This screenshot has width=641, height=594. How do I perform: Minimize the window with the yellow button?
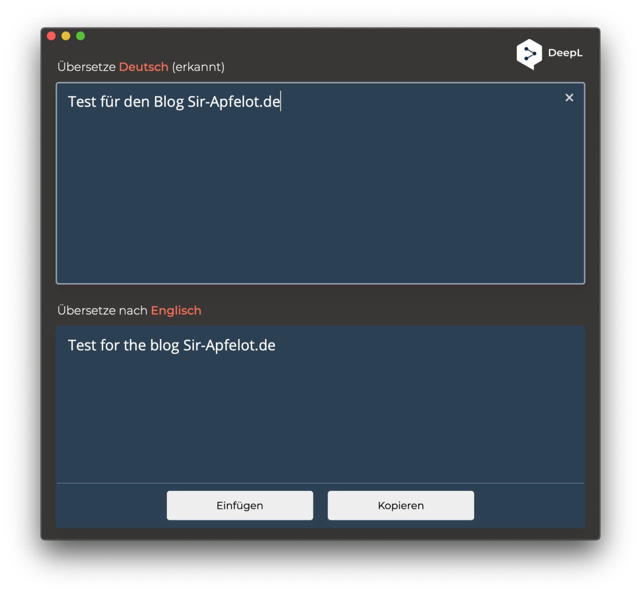[66, 36]
